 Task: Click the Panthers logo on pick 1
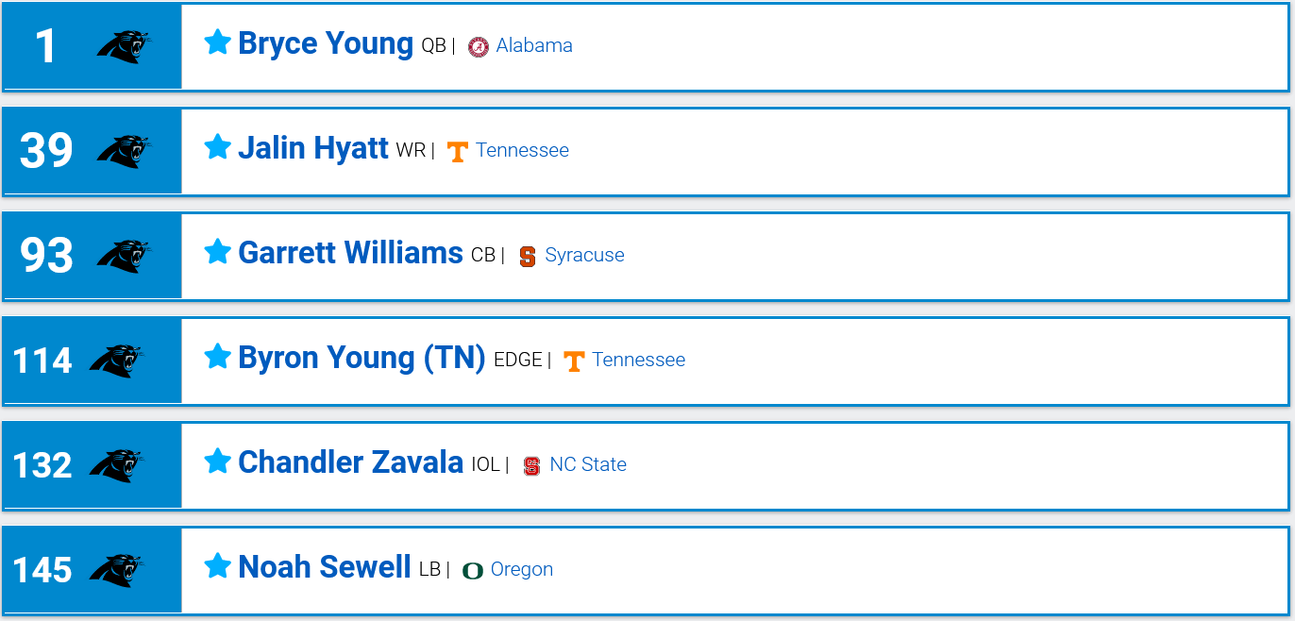(124, 46)
